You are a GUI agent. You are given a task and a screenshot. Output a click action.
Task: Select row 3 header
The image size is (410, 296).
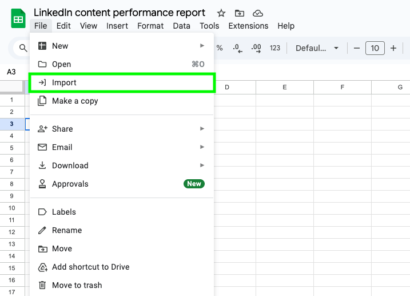12,124
